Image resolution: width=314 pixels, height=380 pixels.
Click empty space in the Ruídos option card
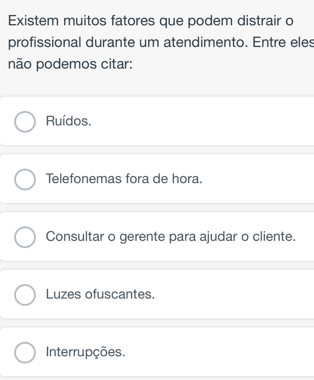[x=211, y=122]
